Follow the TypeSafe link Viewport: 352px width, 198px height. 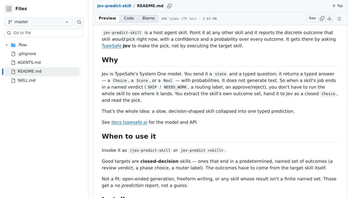pos(112,46)
